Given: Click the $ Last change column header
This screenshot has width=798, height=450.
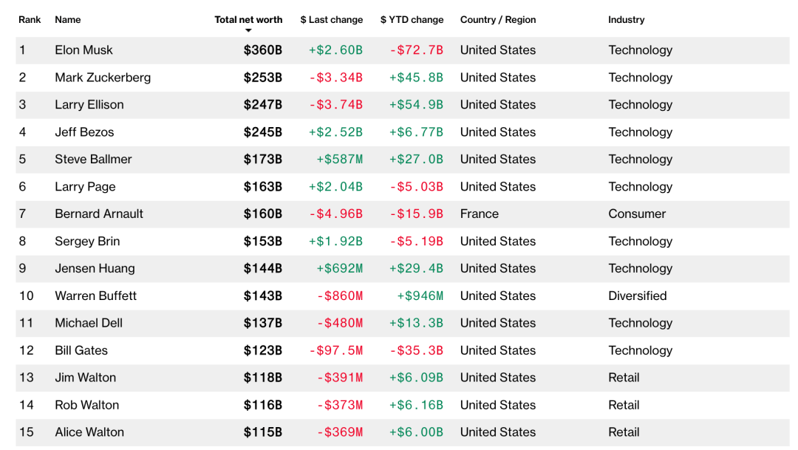Looking at the screenshot, I should (331, 20).
